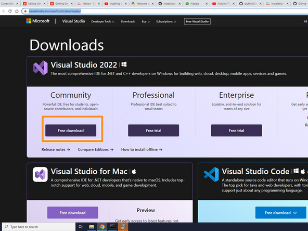Start Enterprise edition Free trial
This screenshot has height=231, width=308.
(237, 131)
